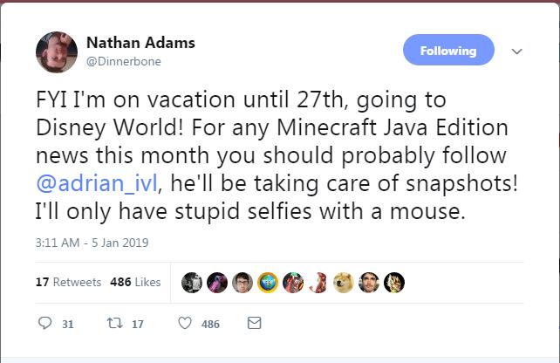This screenshot has width=560, height=363.
Task: Click the reply speech bubble icon
Action: 46,324
